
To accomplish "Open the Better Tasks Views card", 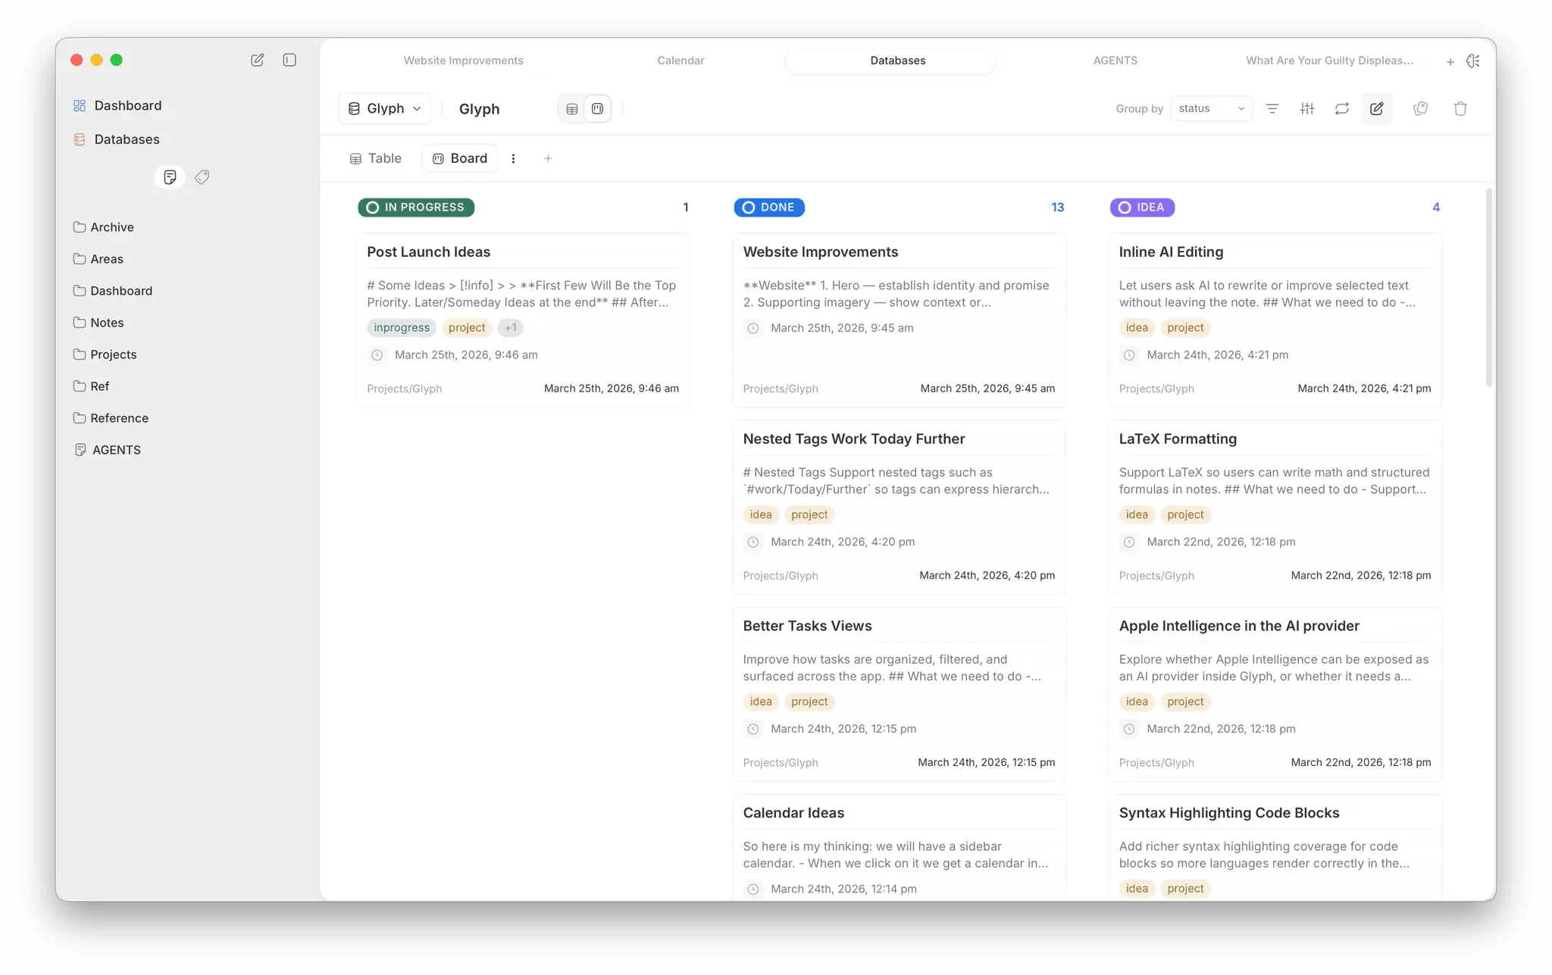I will pos(899,695).
